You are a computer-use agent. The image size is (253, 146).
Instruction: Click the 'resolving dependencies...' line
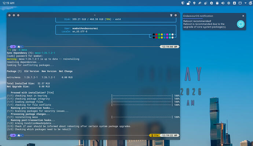[23, 62]
